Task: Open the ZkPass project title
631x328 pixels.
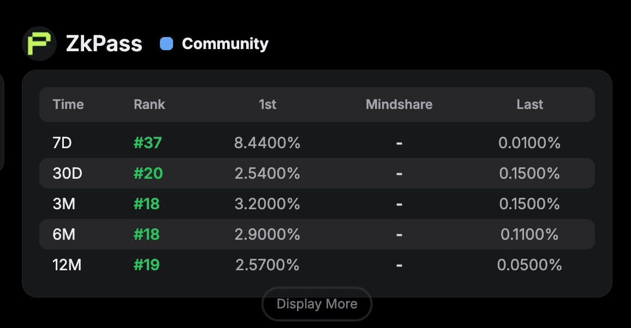Action: 104,44
